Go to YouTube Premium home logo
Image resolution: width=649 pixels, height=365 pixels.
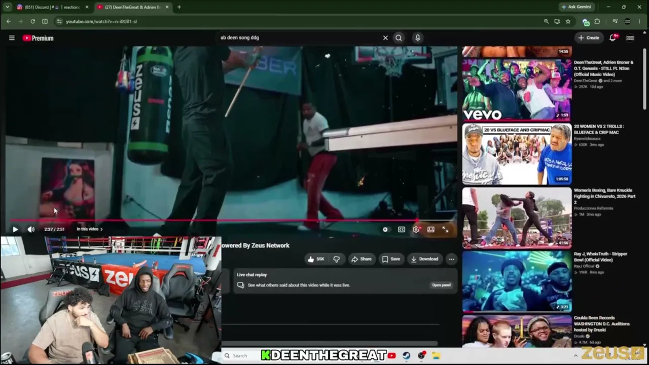(38, 38)
